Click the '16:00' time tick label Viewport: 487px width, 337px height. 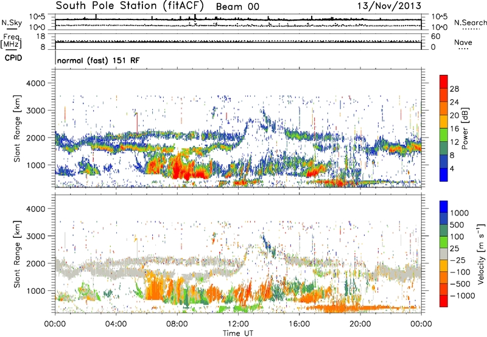pos(299,324)
